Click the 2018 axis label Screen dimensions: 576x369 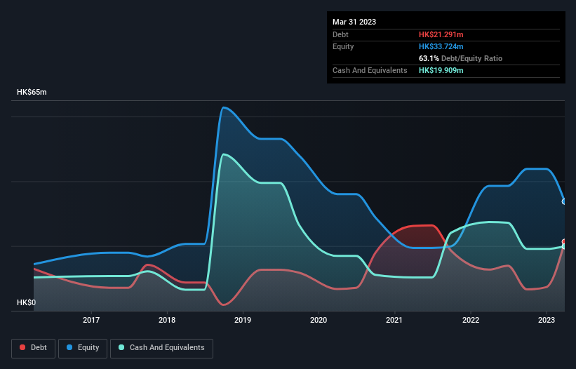[x=167, y=320]
